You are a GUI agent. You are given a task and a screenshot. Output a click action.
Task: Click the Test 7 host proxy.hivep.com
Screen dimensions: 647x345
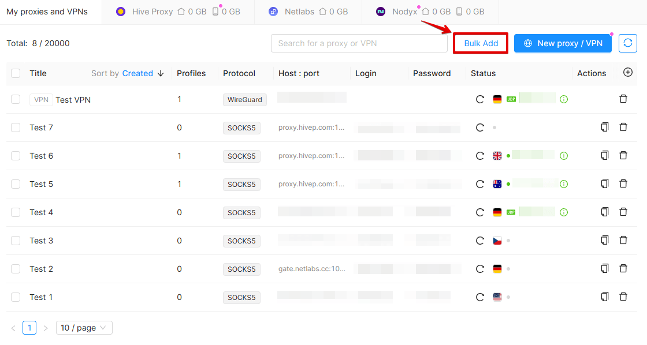311,127
